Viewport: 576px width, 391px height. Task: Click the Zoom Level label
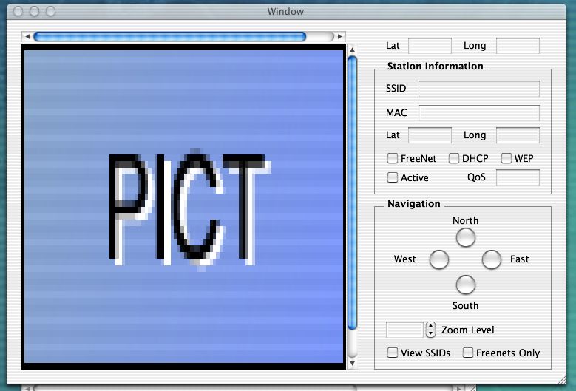click(467, 330)
